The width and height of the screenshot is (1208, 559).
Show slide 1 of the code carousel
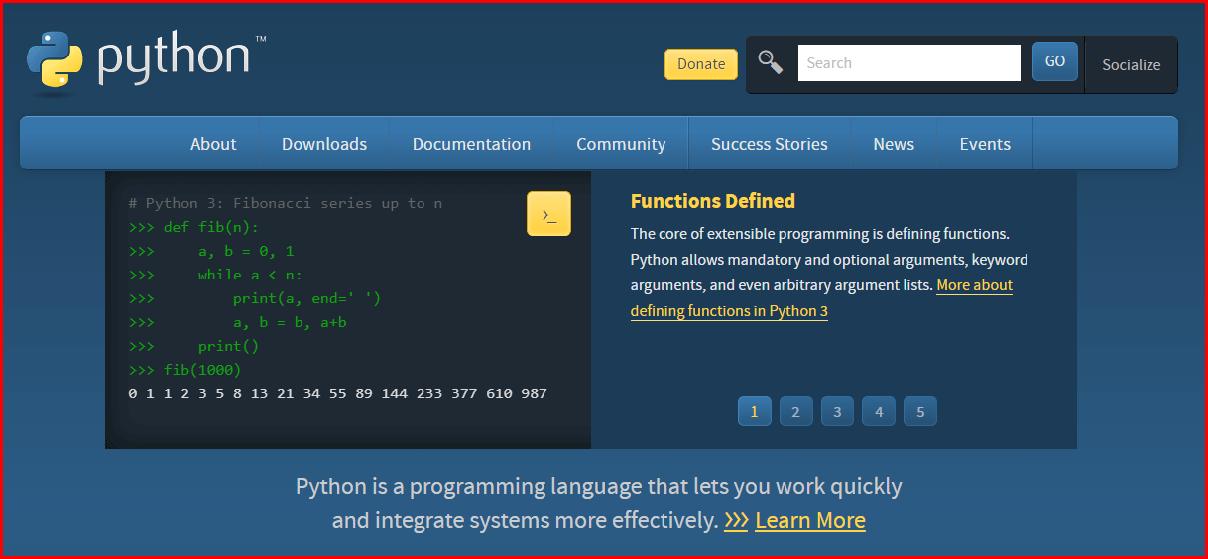755,411
